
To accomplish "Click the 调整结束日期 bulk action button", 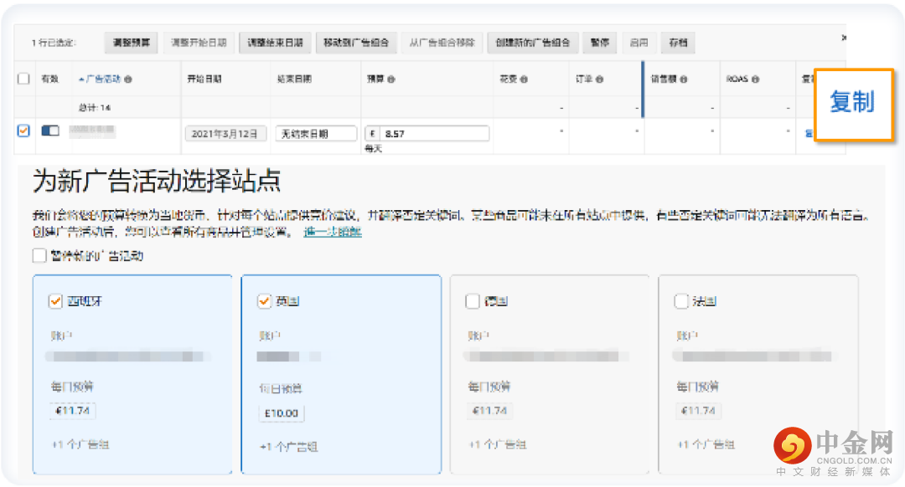I will point(276,43).
